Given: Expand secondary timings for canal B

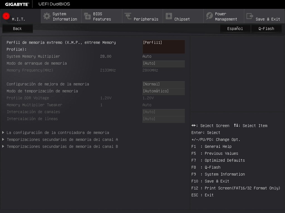Looking at the screenshot, I should (x=62, y=146).
